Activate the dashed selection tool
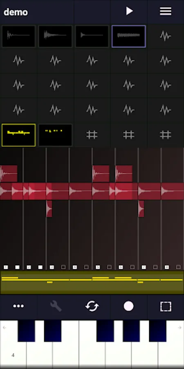This screenshot has height=369, width=184. click(x=166, y=306)
